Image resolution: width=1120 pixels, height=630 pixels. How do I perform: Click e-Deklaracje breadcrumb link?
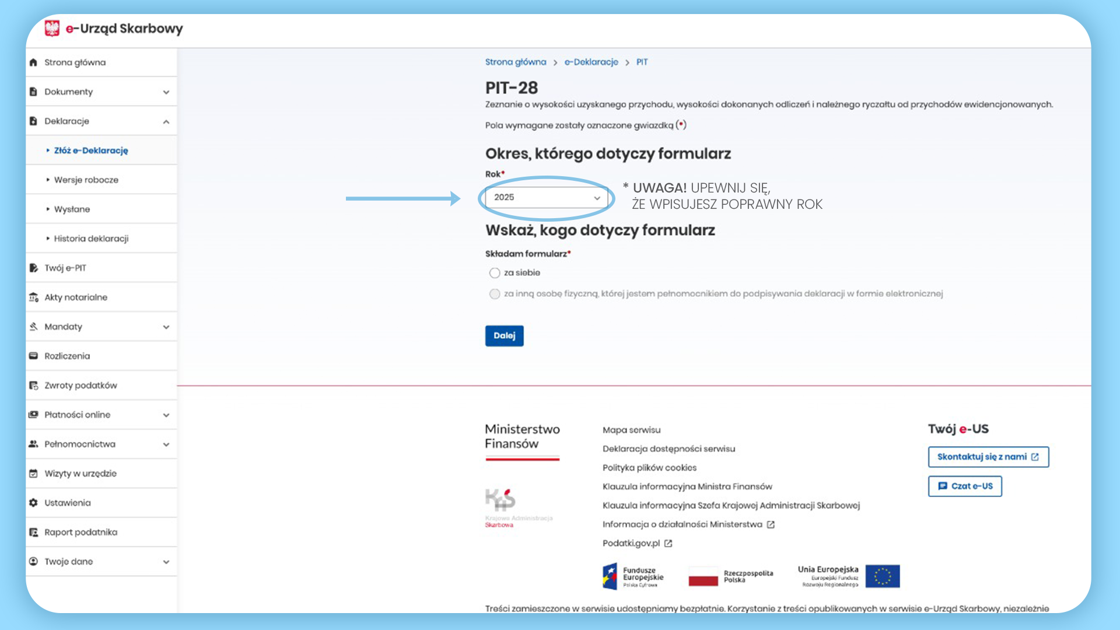[x=591, y=62]
